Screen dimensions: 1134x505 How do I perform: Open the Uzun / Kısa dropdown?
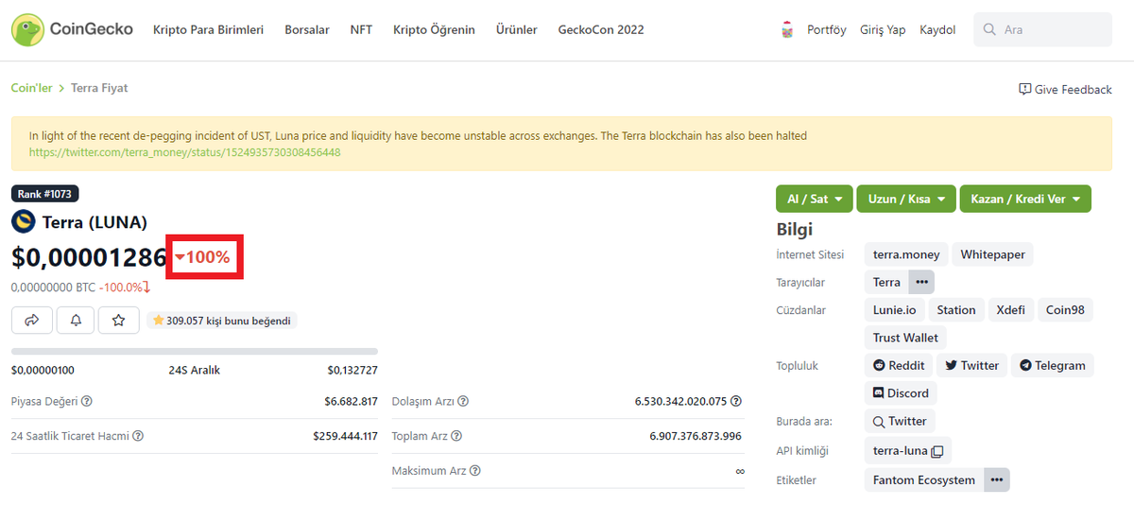click(906, 199)
